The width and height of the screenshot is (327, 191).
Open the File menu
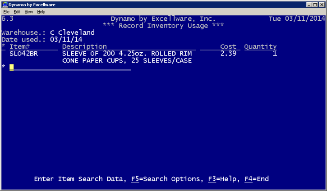click(6, 12)
